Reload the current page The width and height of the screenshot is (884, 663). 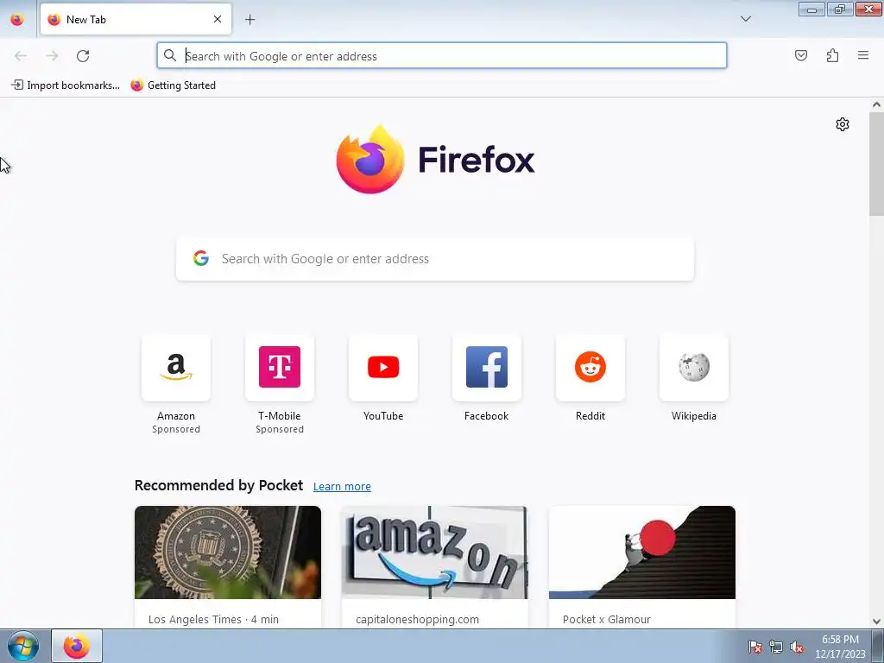click(83, 56)
